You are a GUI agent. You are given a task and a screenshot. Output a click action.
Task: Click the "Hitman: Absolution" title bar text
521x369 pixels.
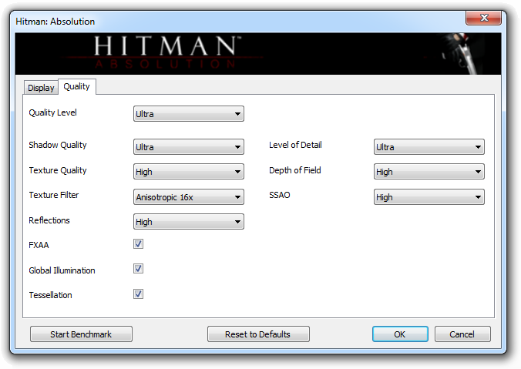55,22
